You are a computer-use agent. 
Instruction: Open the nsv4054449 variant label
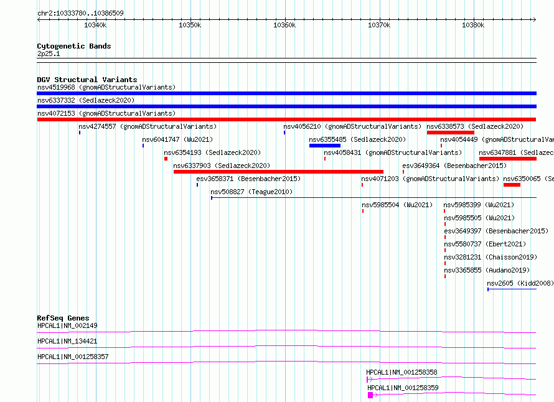(x=497, y=139)
